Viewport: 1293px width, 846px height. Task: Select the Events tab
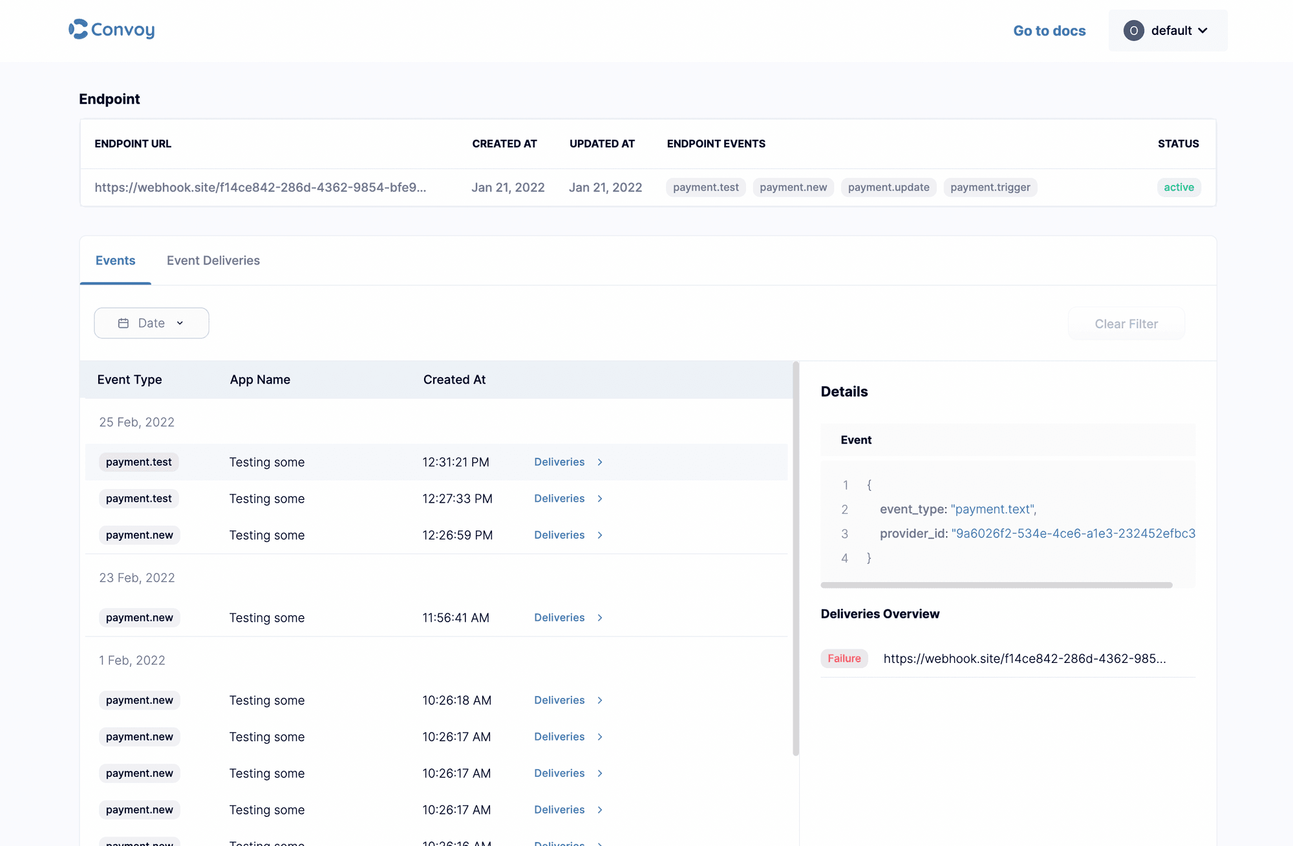tap(115, 260)
